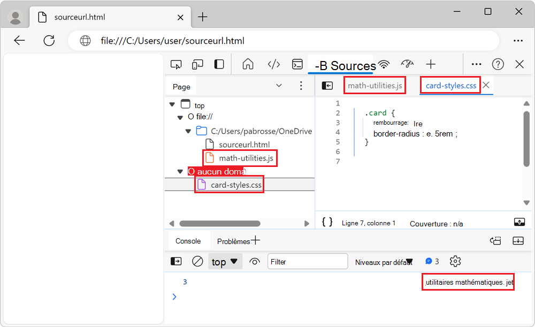Select the Inspect element tool
The height and width of the screenshot is (327, 535).
tap(176, 64)
